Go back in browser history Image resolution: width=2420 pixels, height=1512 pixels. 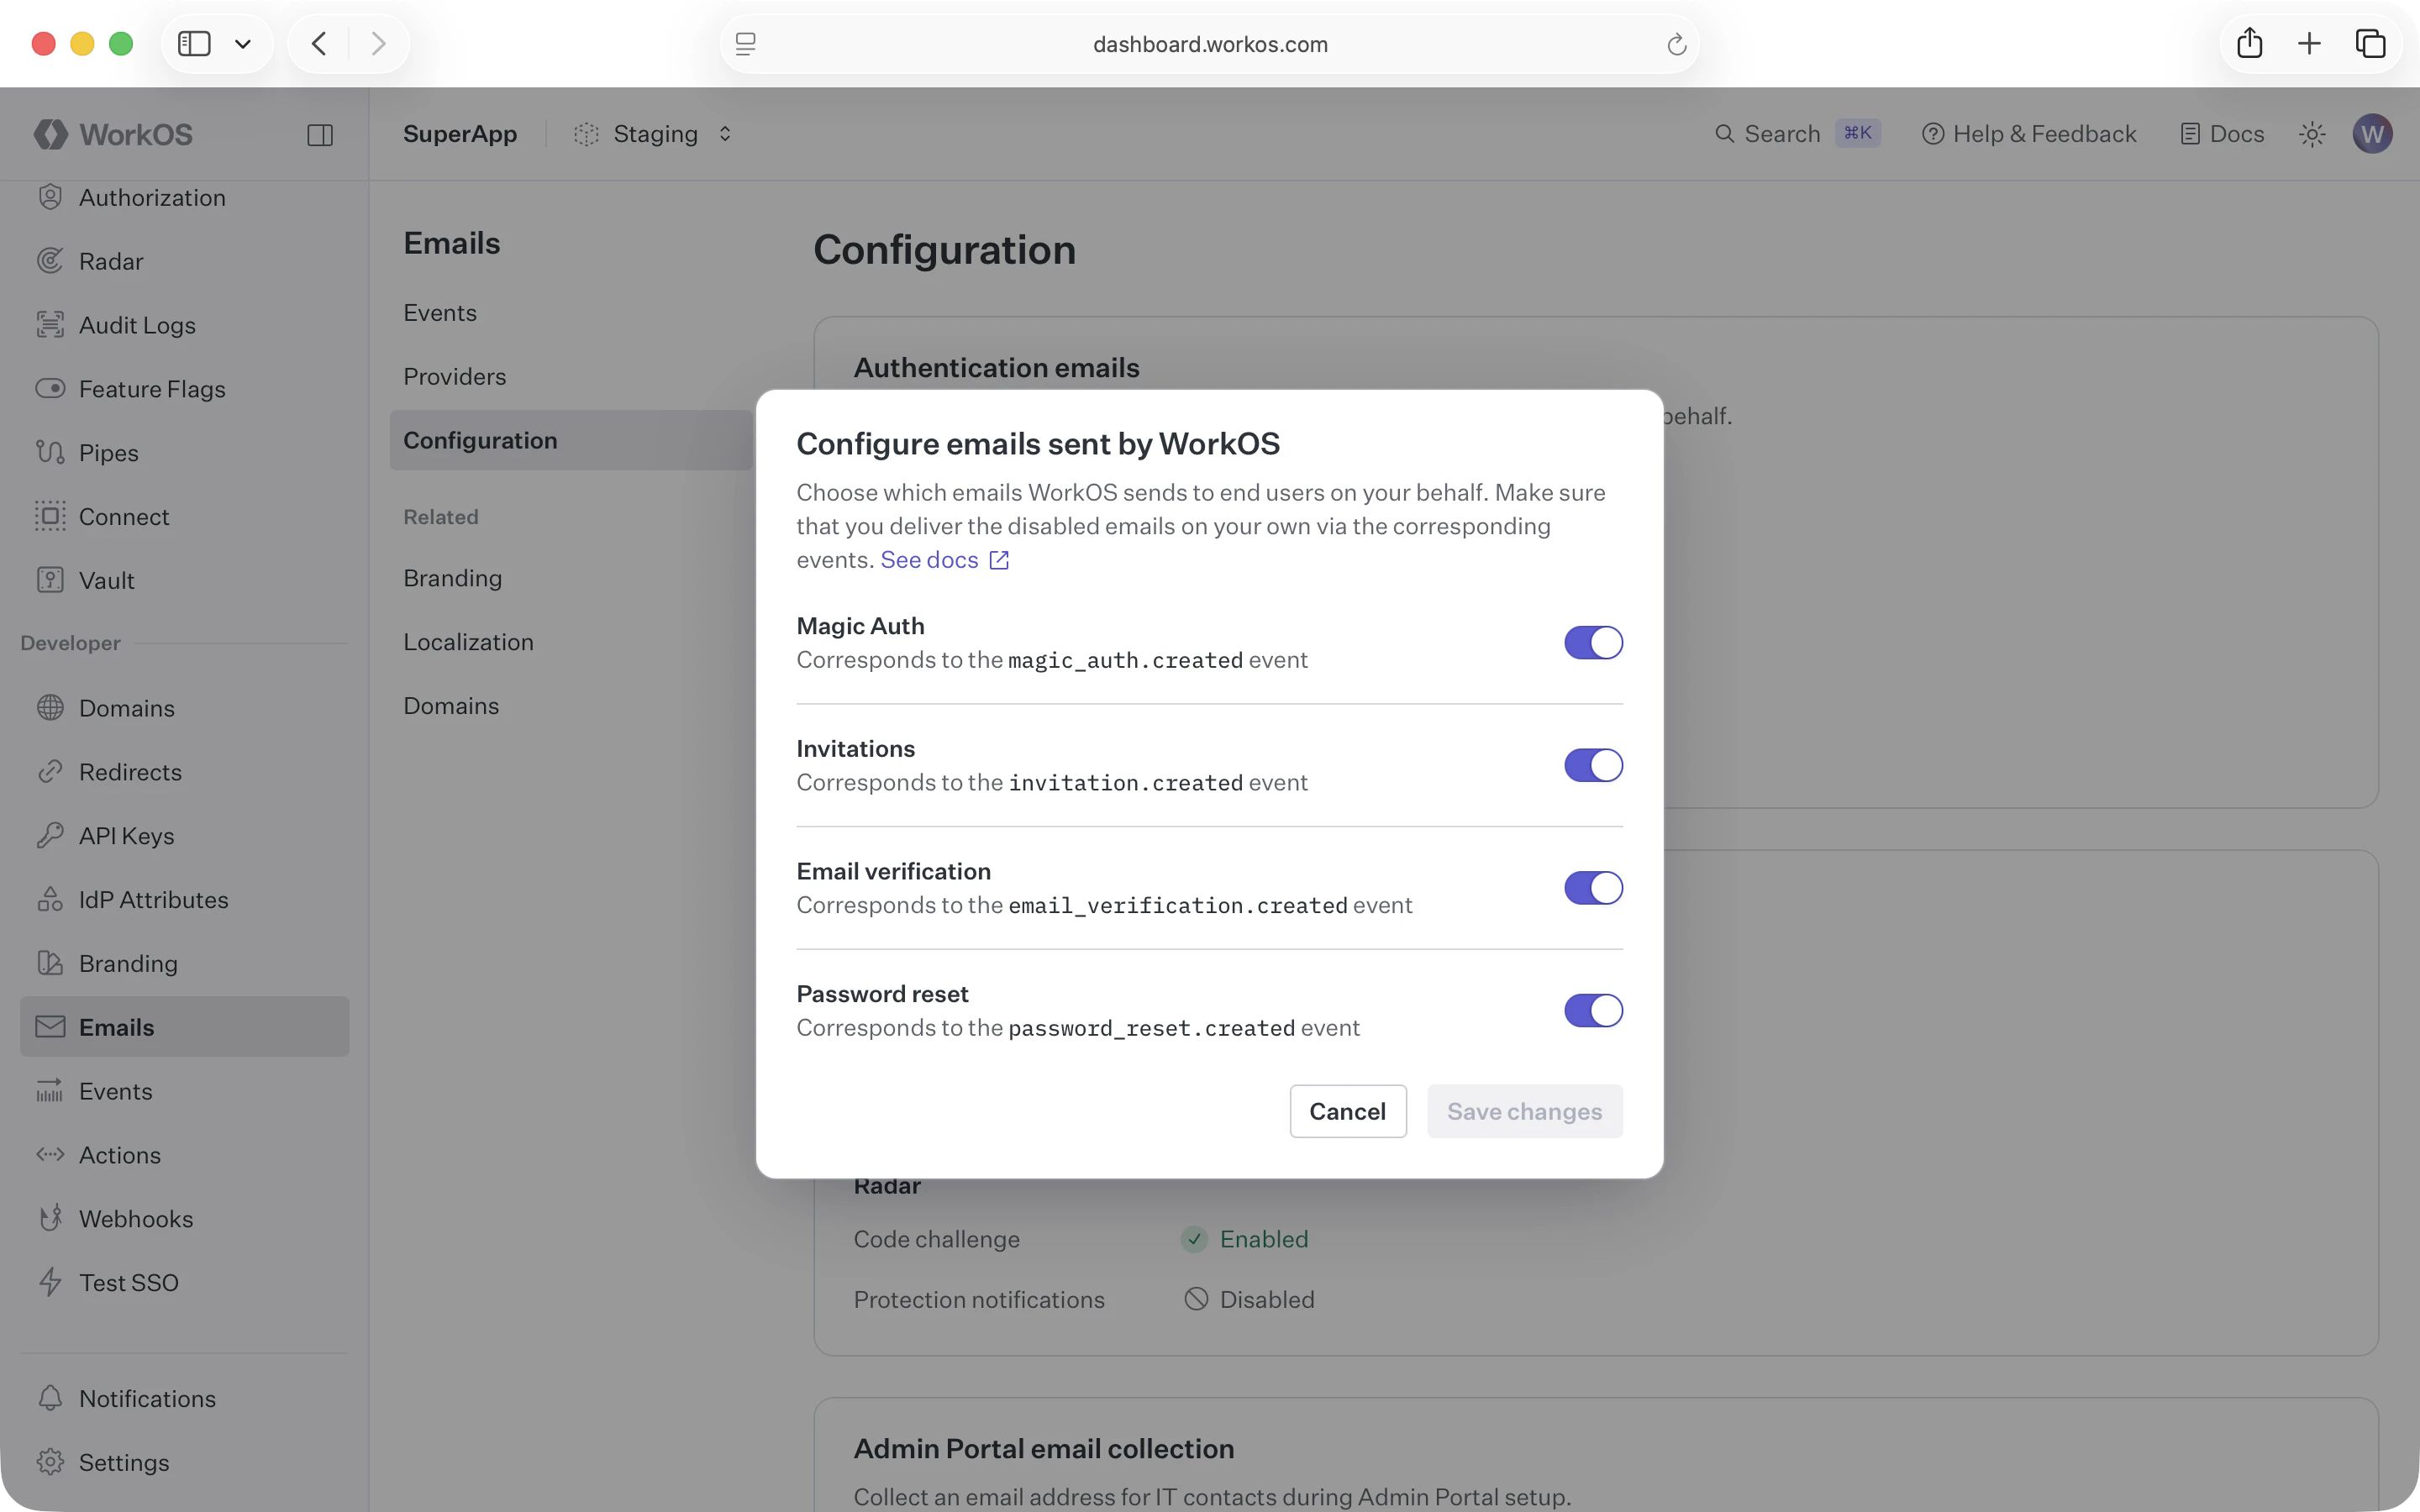(x=319, y=44)
